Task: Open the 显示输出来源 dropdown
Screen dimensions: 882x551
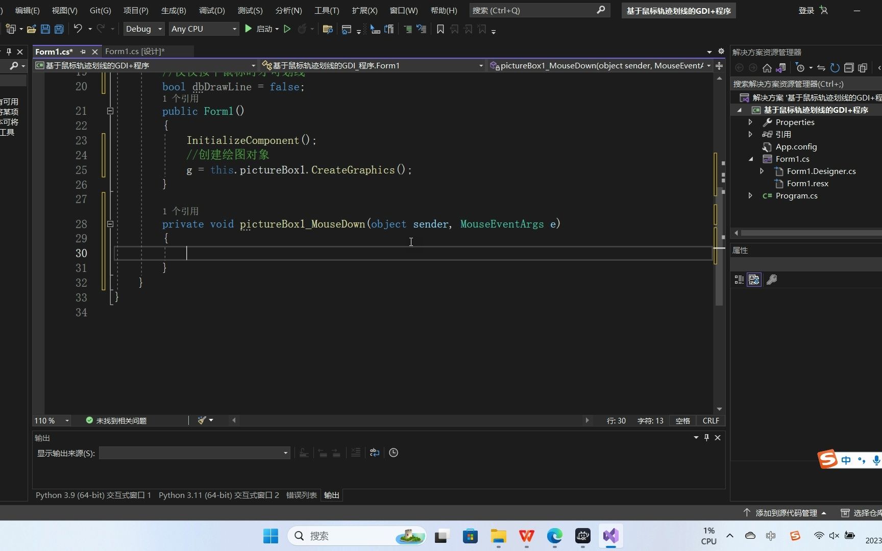Action: pos(193,453)
